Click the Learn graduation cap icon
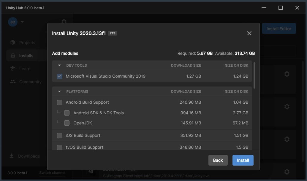This screenshot has width=307, height=181. pyautogui.click(x=13, y=68)
